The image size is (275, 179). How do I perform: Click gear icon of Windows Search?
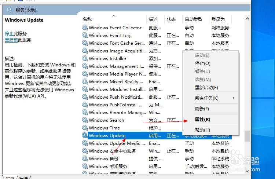(x=85, y=120)
